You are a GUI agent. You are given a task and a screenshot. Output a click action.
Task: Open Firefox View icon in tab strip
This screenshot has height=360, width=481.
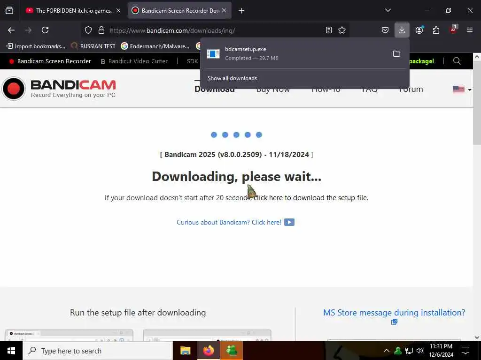(9, 11)
